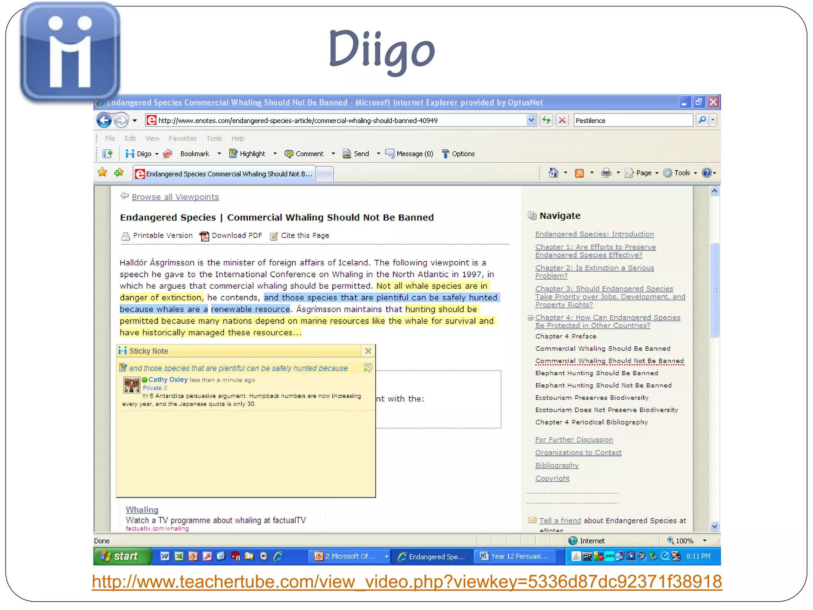This screenshot has width=813, height=610.
Task: Expand the Highlight color dropdown arrow
Action: click(275, 154)
